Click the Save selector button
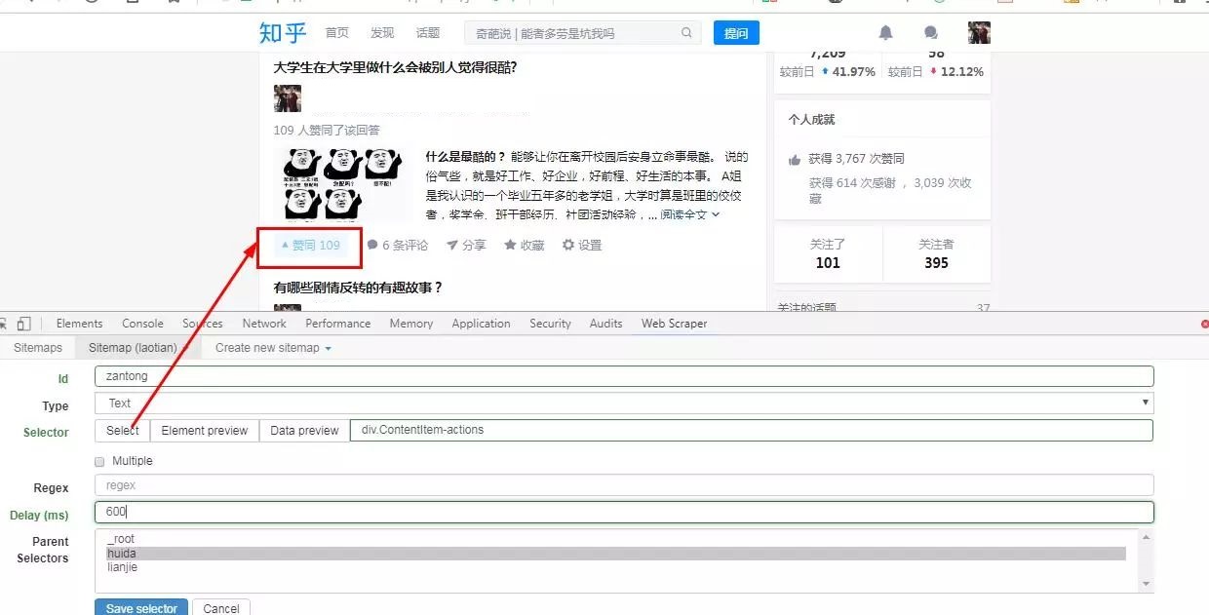The height and width of the screenshot is (615, 1209). pyautogui.click(x=140, y=607)
